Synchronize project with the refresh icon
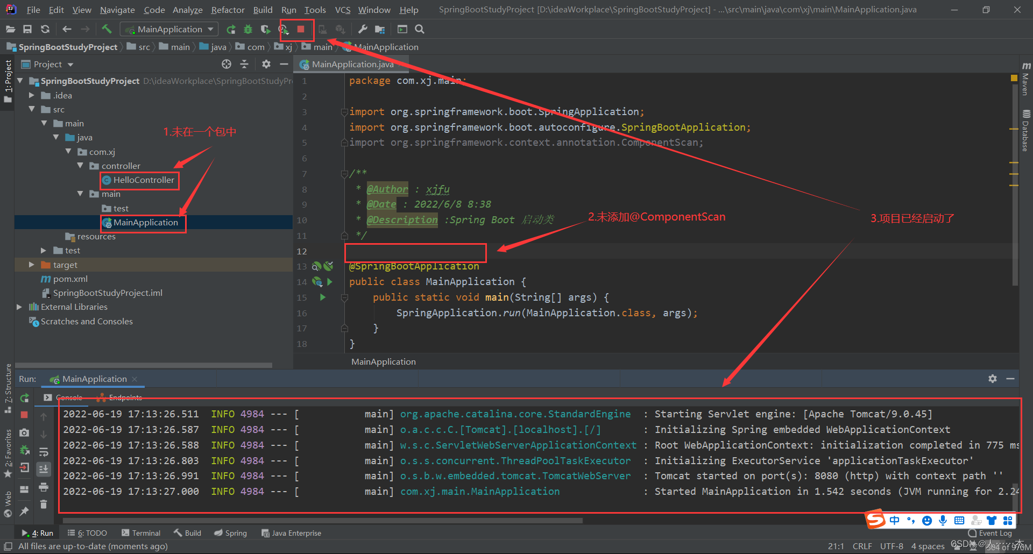The width and height of the screenshot is (1033, 554). click(45, 29)
